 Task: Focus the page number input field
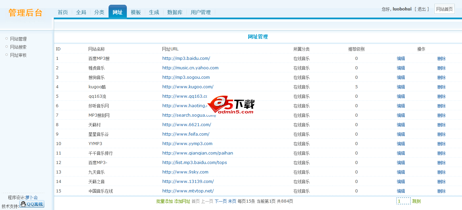click(x=403, y=201)
